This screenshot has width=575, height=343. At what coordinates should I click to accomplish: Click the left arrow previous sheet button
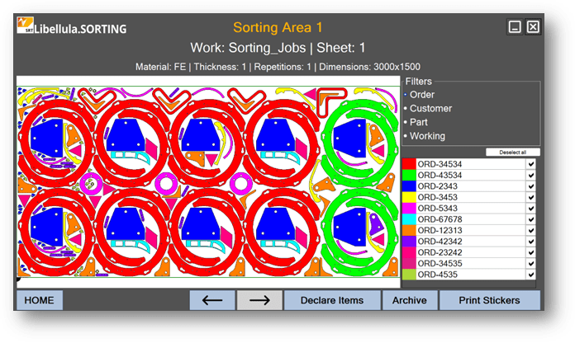212,300
